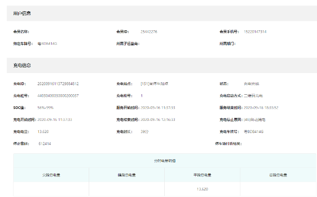The height and width of the screenshot is (197, 317).
Task: Select the 充电结束时间 2020-09-16 12:16:33
Action: point(158,119)
